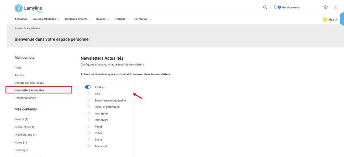Select Newsletters Actualités in the sidebar
This screenshot has height=157, width=344.
29,90
